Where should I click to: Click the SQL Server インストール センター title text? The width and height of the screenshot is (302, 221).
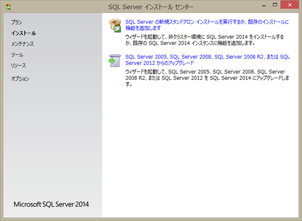click(151, 7)
